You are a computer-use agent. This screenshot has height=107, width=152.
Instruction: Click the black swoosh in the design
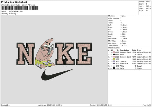click(x=57, y=75)
